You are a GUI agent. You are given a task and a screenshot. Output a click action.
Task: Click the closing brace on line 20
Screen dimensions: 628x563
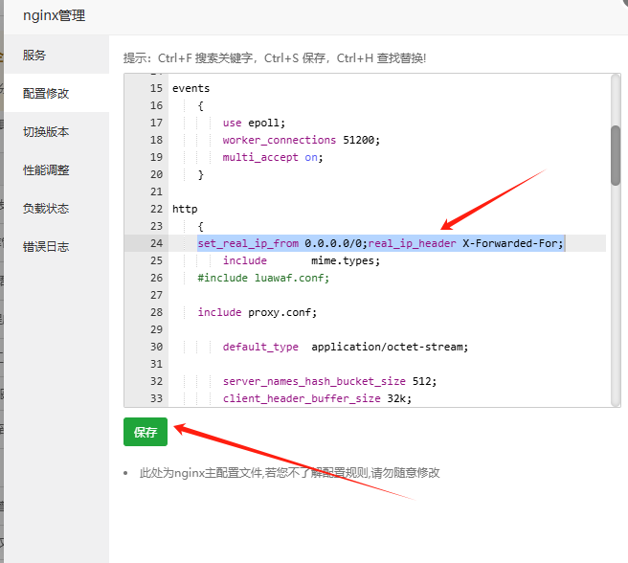(201, 174)
